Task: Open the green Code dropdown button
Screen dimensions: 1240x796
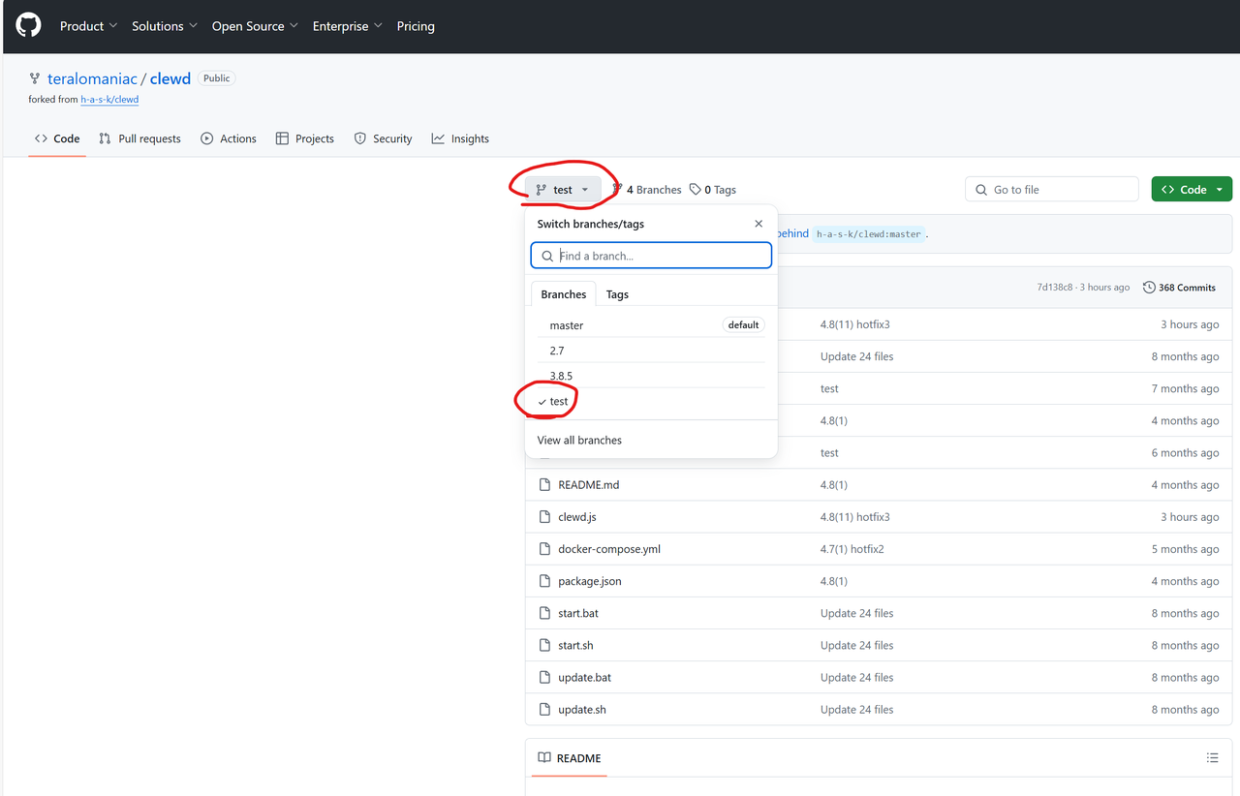Action: pyautogui.click(x=1192, y=190)
